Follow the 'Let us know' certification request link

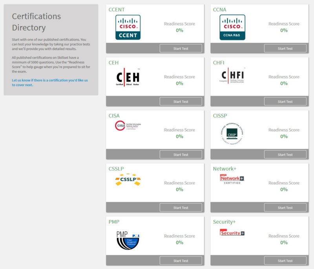tap(50, 82)
